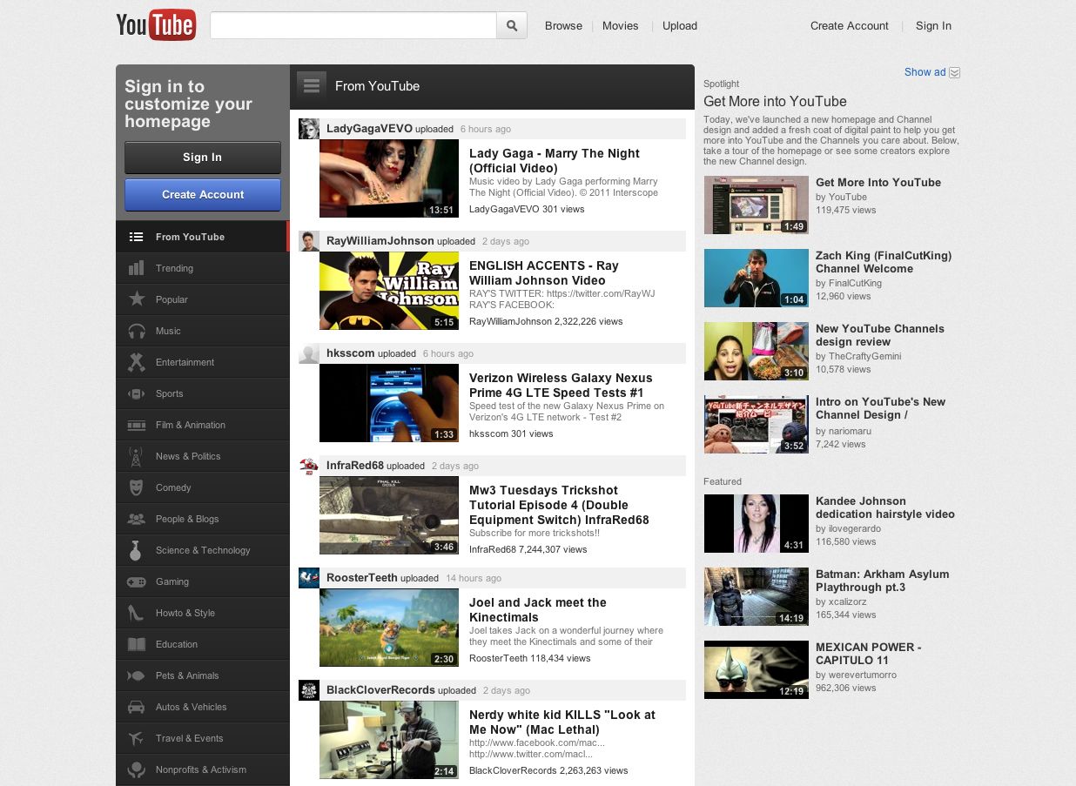Select the From YouTube sidebar tab

pos(202,237)
